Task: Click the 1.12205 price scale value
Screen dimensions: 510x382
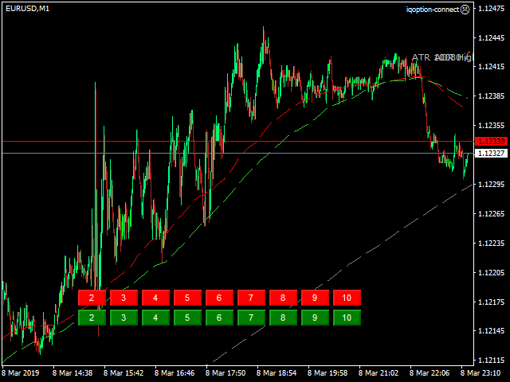Action: pos(492,272)
